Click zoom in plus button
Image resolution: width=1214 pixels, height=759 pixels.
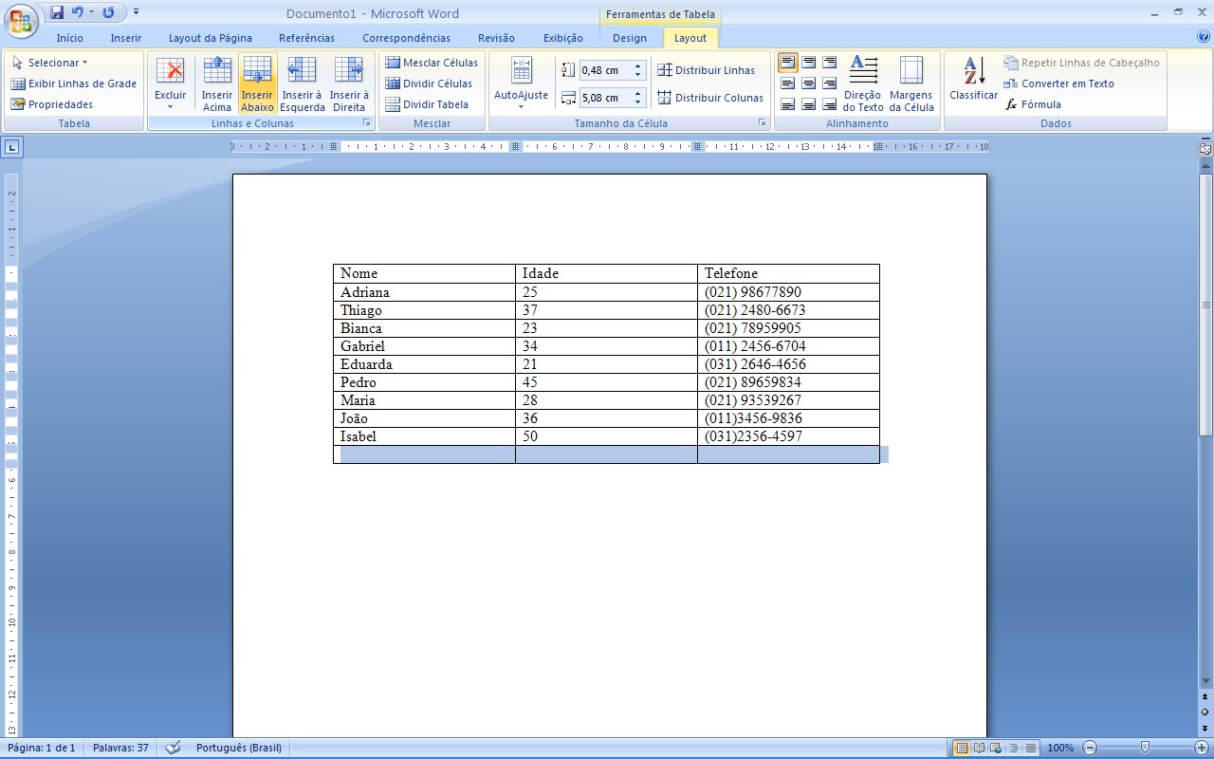point(1202,748)
